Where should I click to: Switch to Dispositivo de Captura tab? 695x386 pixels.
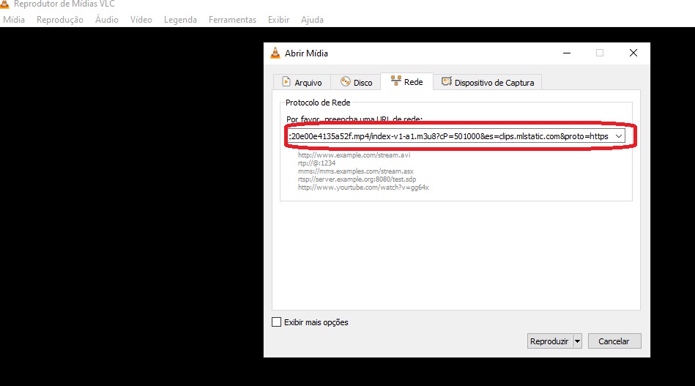pyautogui.click(x=488, y=83)
